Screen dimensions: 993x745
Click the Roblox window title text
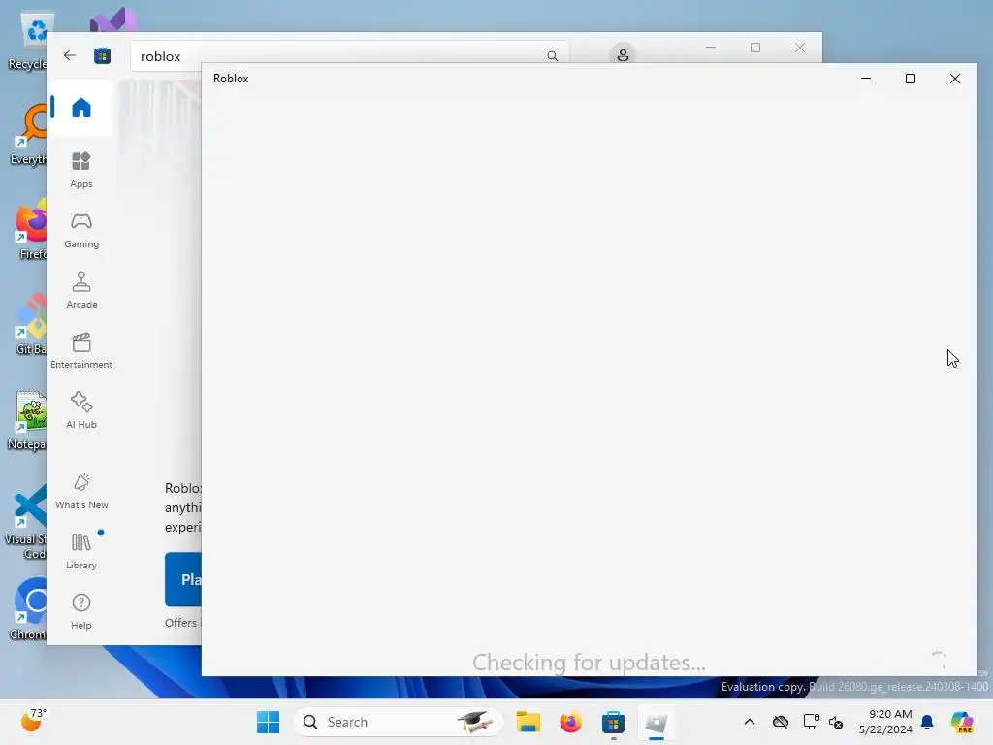click(231, 79)
